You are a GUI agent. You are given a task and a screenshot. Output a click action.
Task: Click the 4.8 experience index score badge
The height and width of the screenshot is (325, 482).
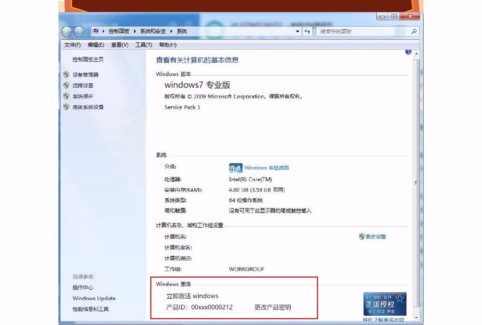pyautogui.click(x=236, y=168)
